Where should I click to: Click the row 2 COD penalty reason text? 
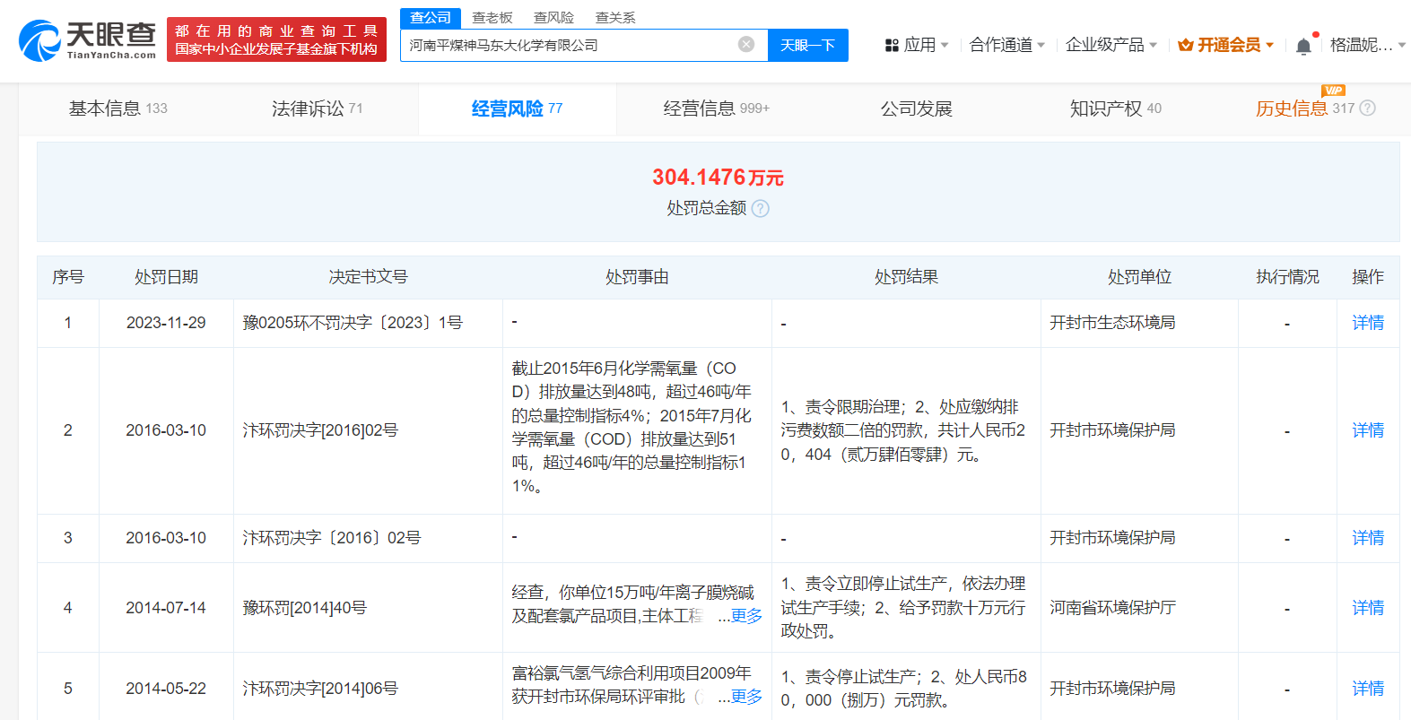click(632, 427)
